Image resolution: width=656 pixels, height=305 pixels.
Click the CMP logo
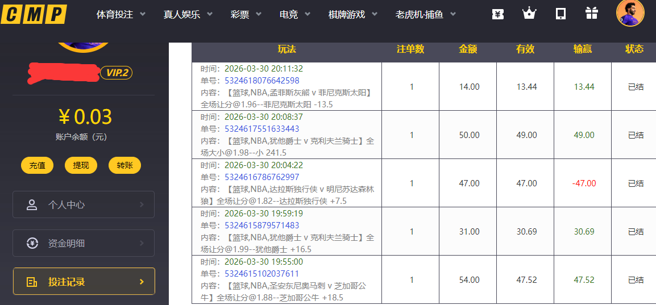(x=34, y=15)
